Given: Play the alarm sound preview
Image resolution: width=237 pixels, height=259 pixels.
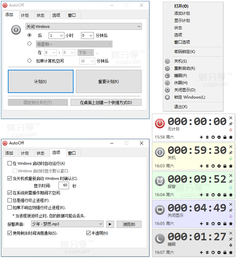Looking at the screenshot, I should point(110,224).
